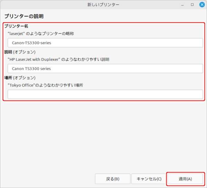This screenshot has width=207, height=188.
Task: Click the プリンターの説明 heading
Action: (x=24, y=16)
